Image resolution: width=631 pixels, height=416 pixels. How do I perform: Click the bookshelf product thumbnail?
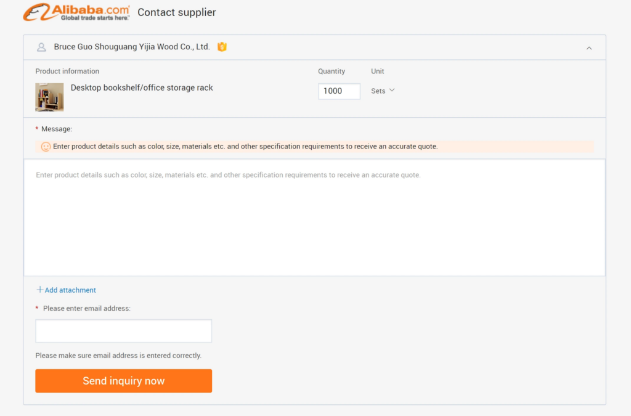(49, 97)
